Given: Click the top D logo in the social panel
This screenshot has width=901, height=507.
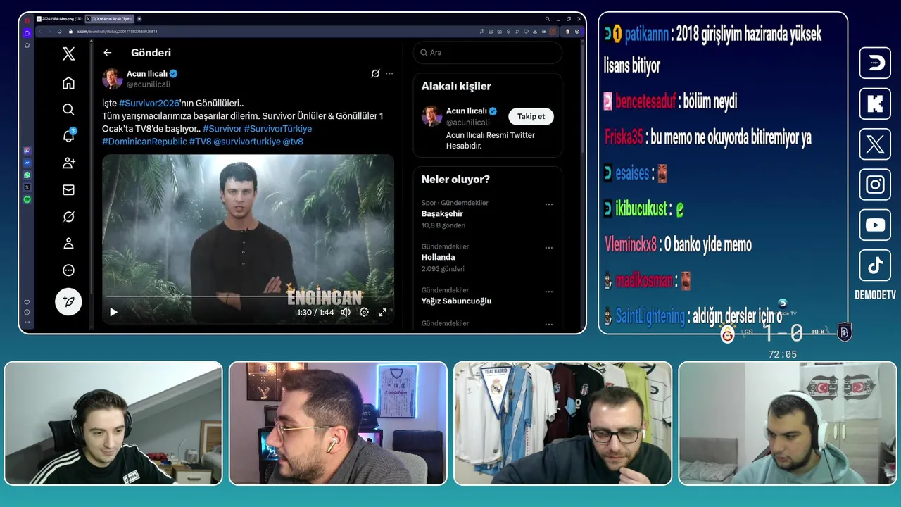Looking at the screenshot, I should coord(875,63).
